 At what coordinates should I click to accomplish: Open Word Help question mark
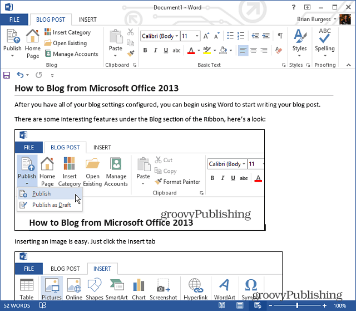pyautogui.click(x=294, y=7)
